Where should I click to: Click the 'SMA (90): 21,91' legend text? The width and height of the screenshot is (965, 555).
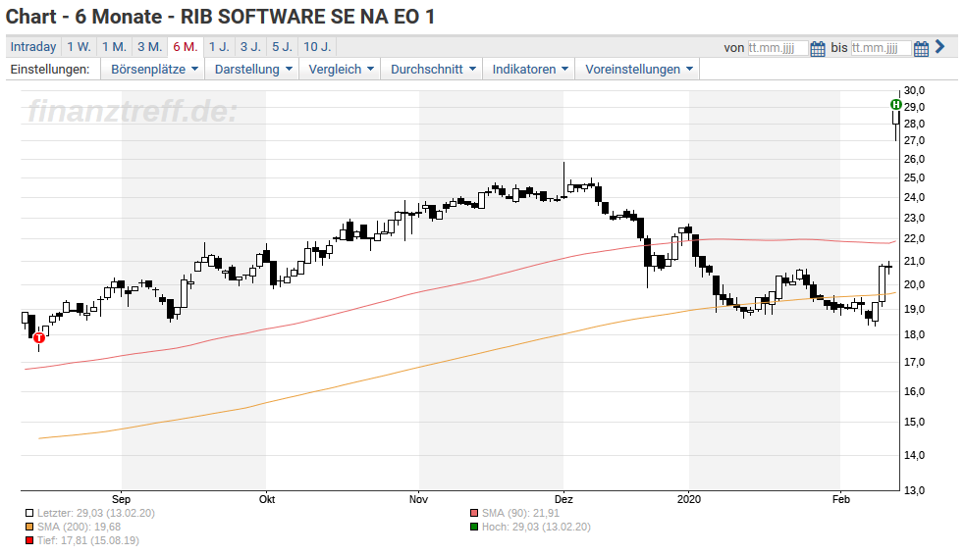point(520,513)
